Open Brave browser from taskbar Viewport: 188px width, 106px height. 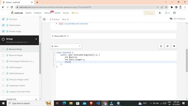click(x=91, y=103)
